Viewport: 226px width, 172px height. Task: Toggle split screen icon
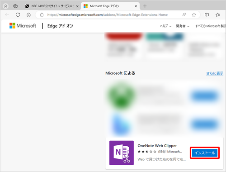207,14
